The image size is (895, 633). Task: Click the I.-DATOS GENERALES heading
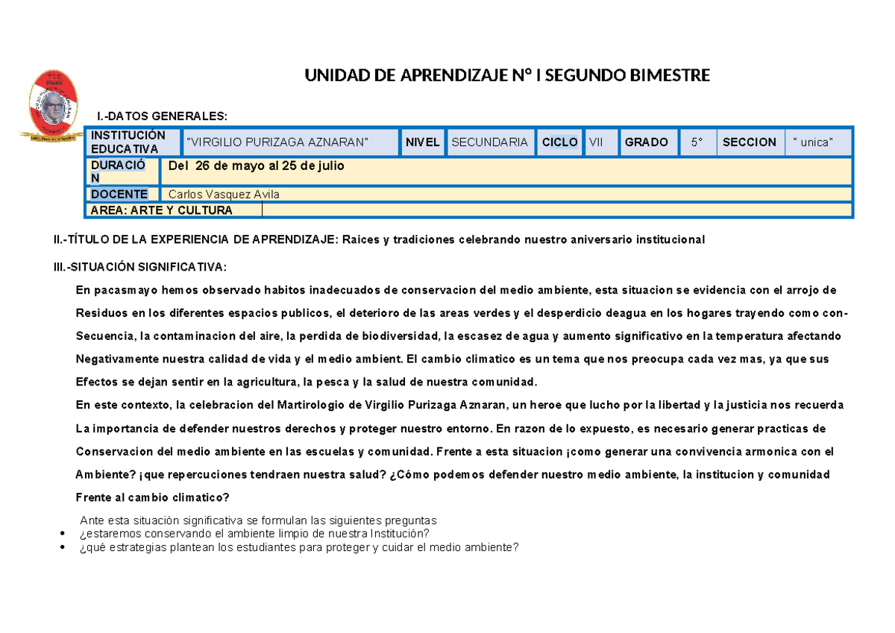click(160, 116)
